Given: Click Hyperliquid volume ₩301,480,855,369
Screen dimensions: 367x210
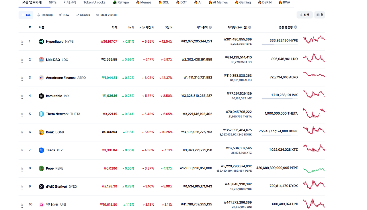Looking at the screenshot, I should tap(238, 40).
